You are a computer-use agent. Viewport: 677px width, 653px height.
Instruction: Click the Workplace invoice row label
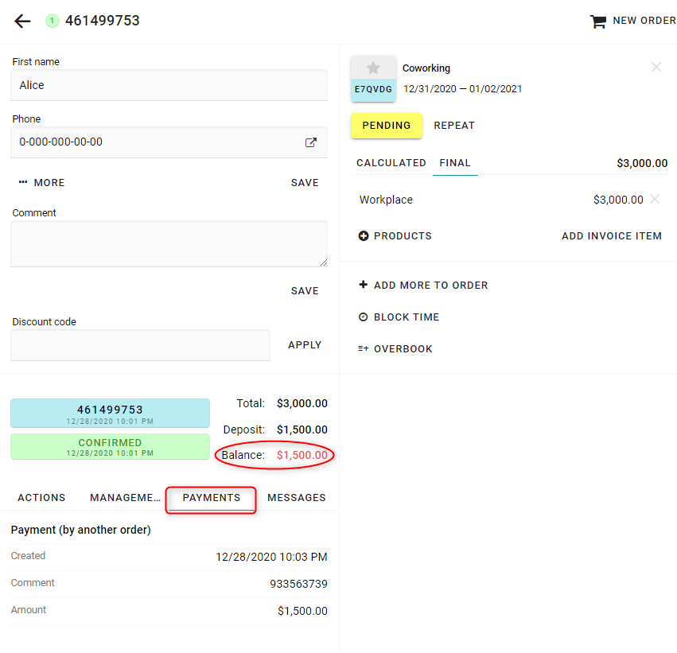(x=386, y=200)
